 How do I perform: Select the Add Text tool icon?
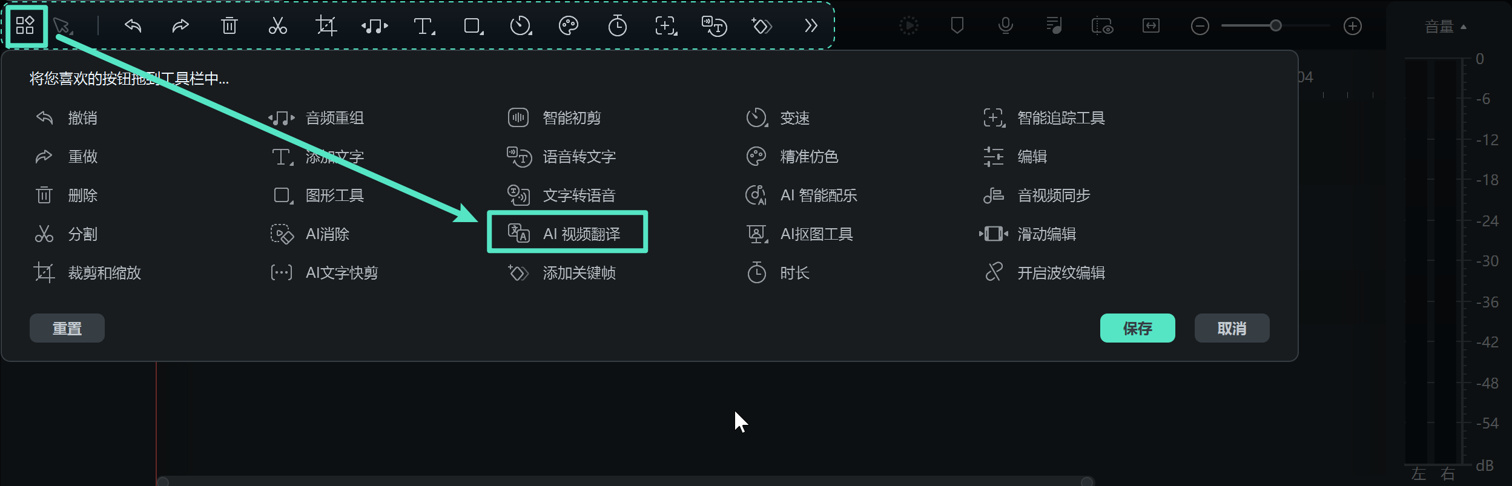tap(423, 26)
